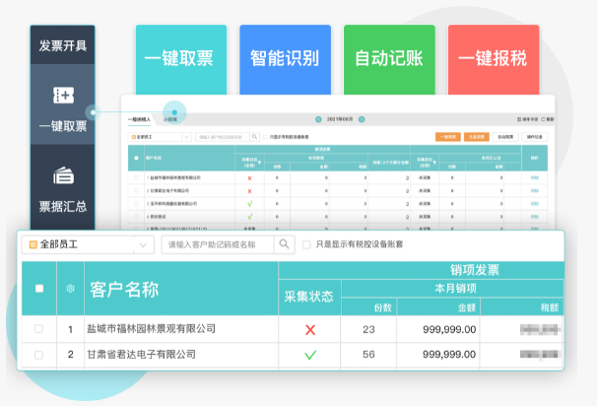Click the green check status for 甘肃省君达电子有限公司 in front panel

[x=310, y=355]
